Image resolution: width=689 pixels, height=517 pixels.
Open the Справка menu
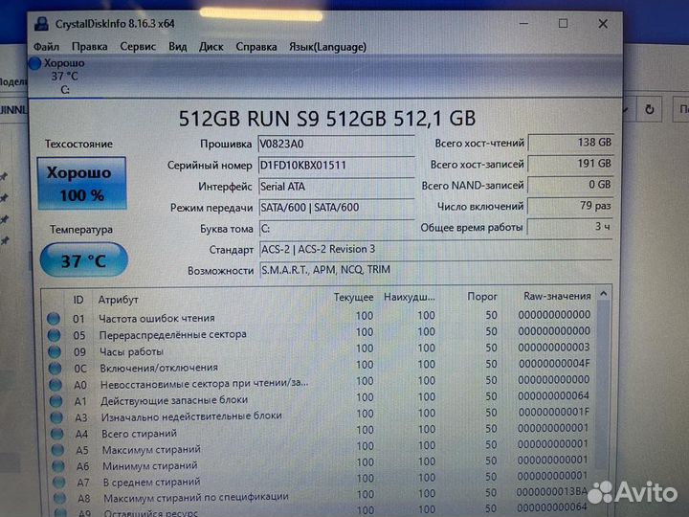click(256, 47)
